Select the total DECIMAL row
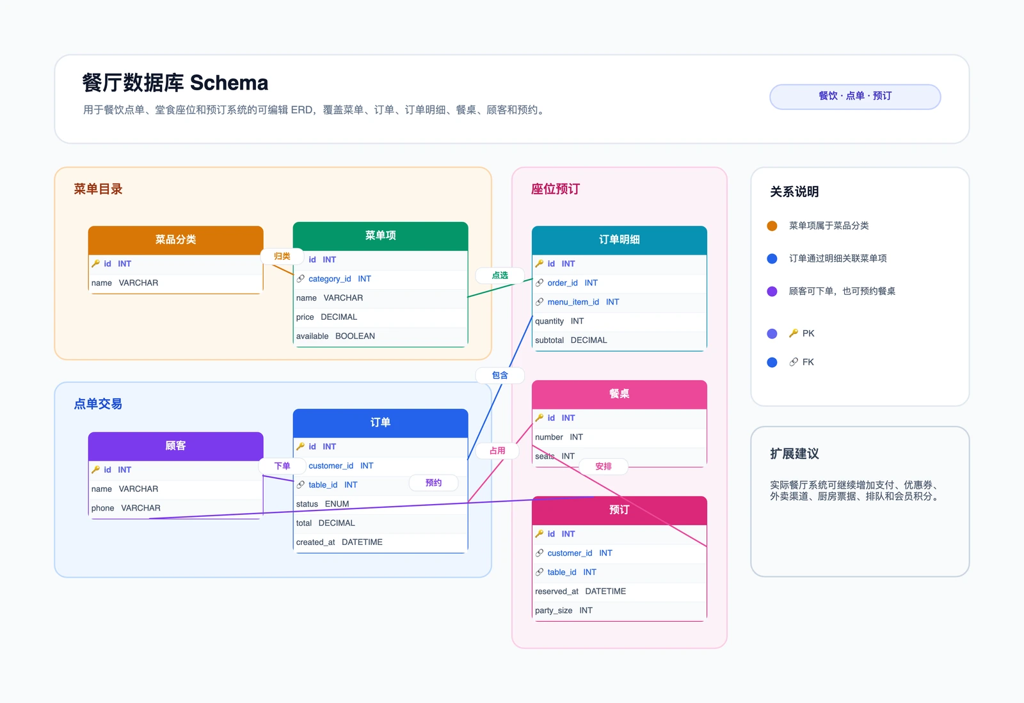1024x703 pixels. point(380,523)
